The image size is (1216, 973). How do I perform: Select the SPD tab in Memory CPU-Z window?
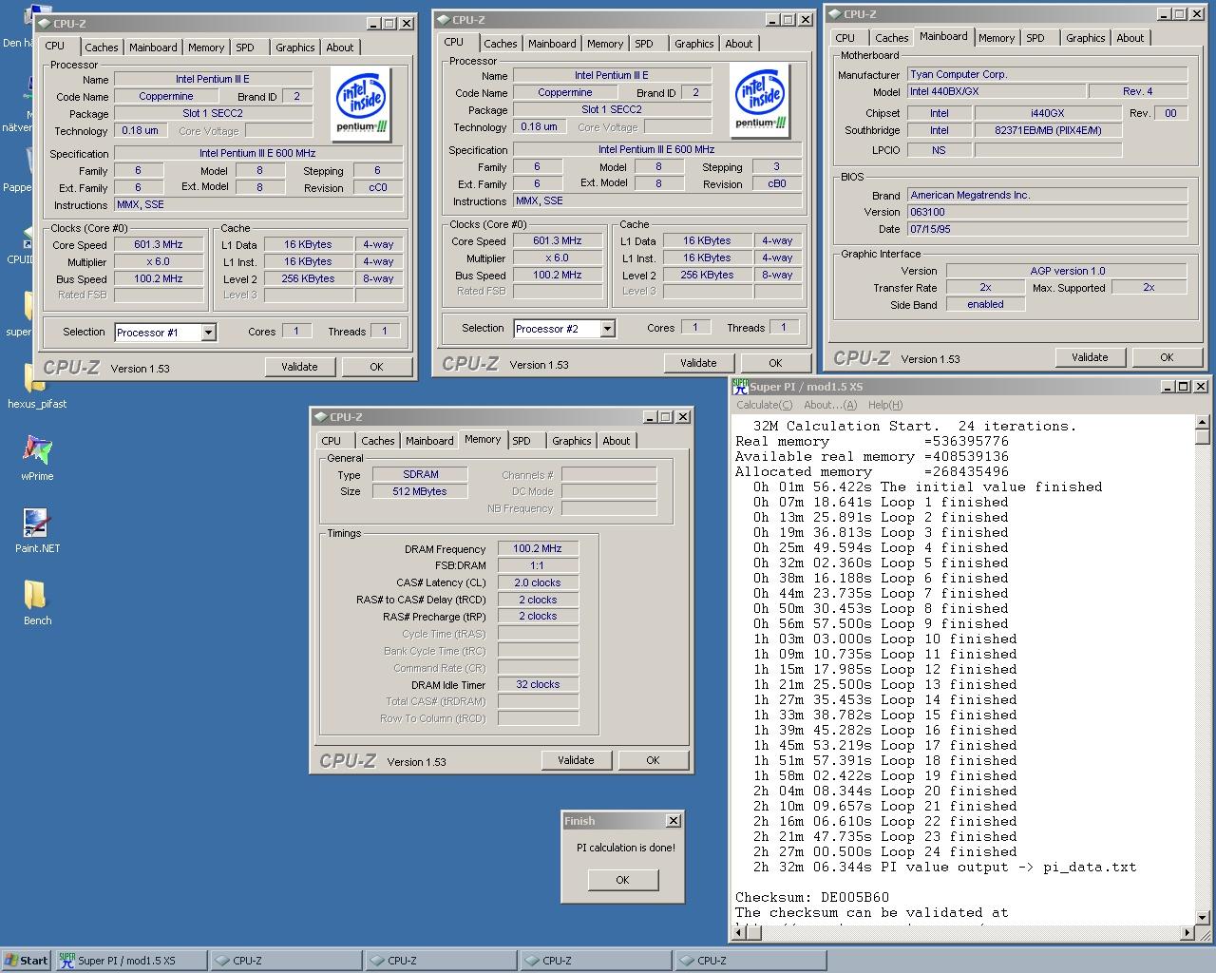(x=522, y=441)
